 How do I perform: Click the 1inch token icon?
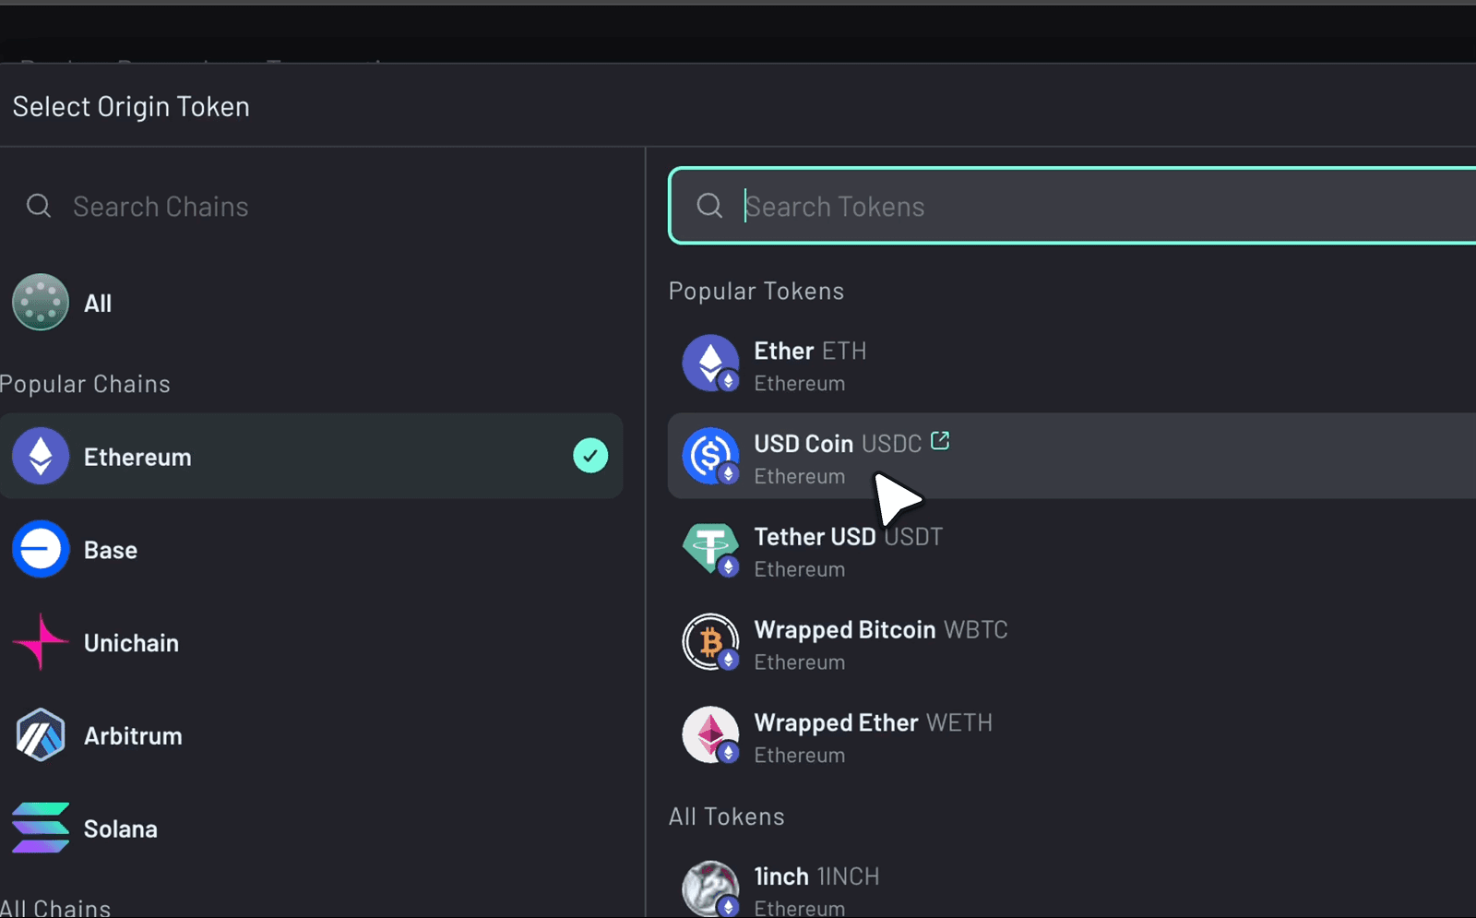[x=710, y=888]
